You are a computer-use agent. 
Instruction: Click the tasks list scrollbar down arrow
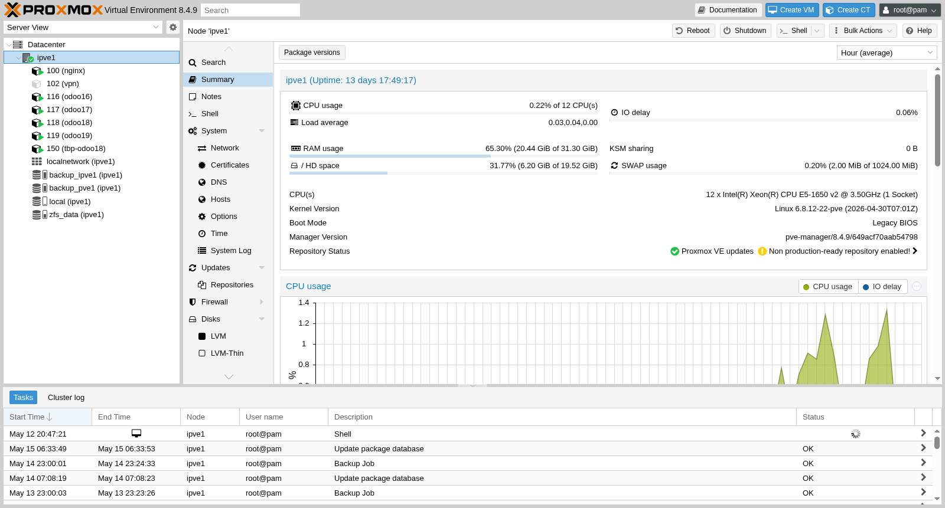click(937, 499)
